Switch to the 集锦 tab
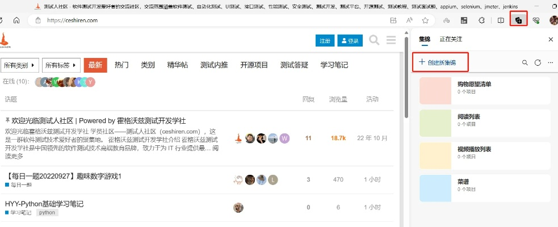The width and height of the screenshot is (558, 227). (425, 39)
